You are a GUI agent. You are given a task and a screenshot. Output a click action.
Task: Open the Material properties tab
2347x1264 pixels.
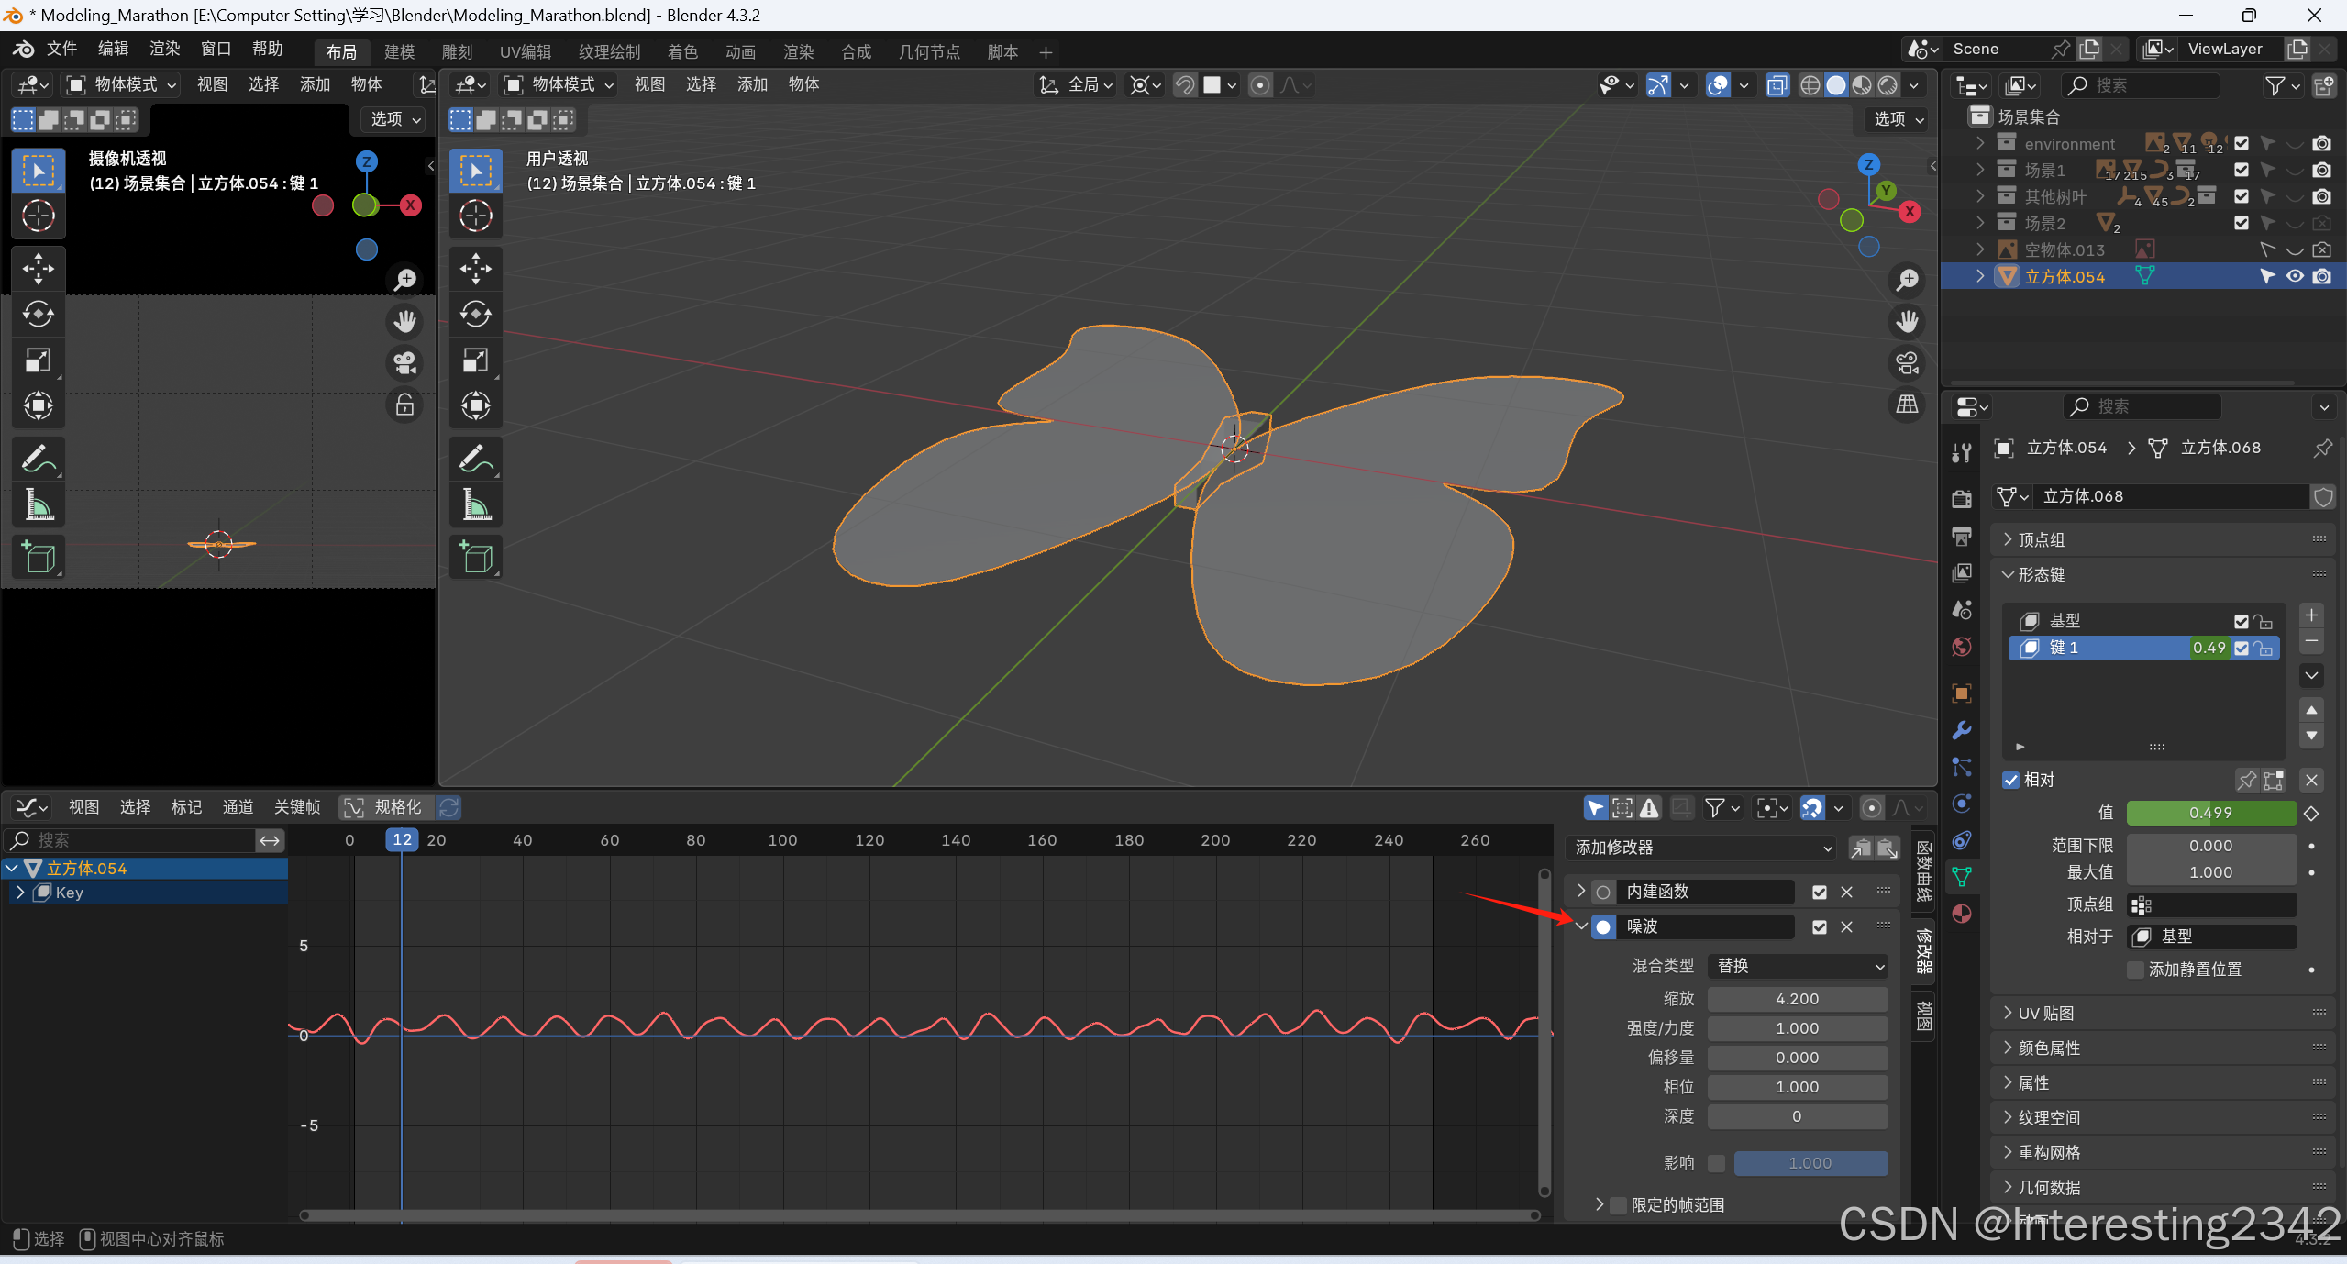(1962, 914)
